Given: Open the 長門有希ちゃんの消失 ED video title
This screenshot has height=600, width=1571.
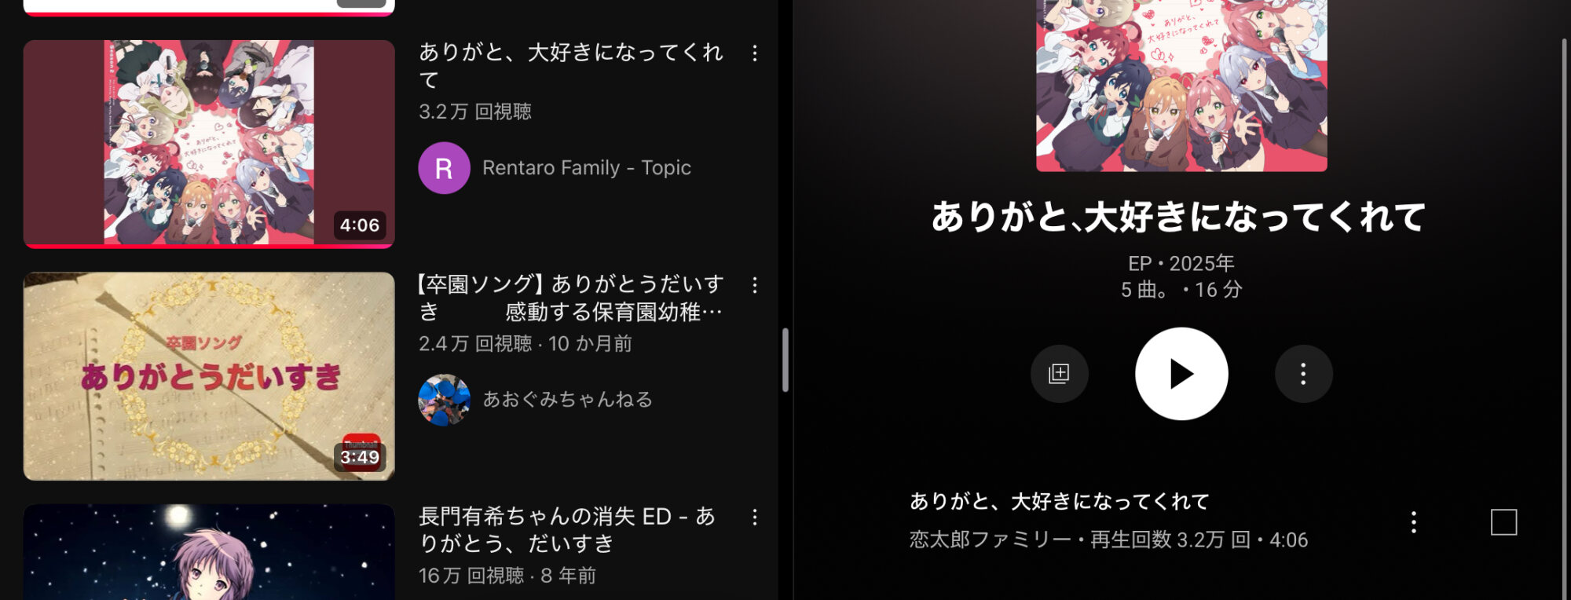Looking at the screenshot, I should tap(567, 529).
